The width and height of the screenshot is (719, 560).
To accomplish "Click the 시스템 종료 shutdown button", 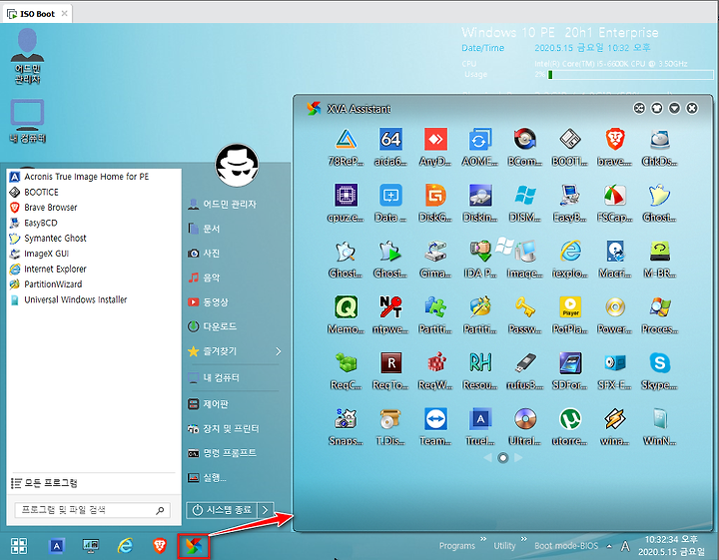I will [x=223, y=510].
